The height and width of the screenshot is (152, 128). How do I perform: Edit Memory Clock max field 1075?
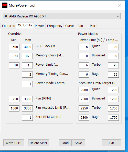coord(27,56)
